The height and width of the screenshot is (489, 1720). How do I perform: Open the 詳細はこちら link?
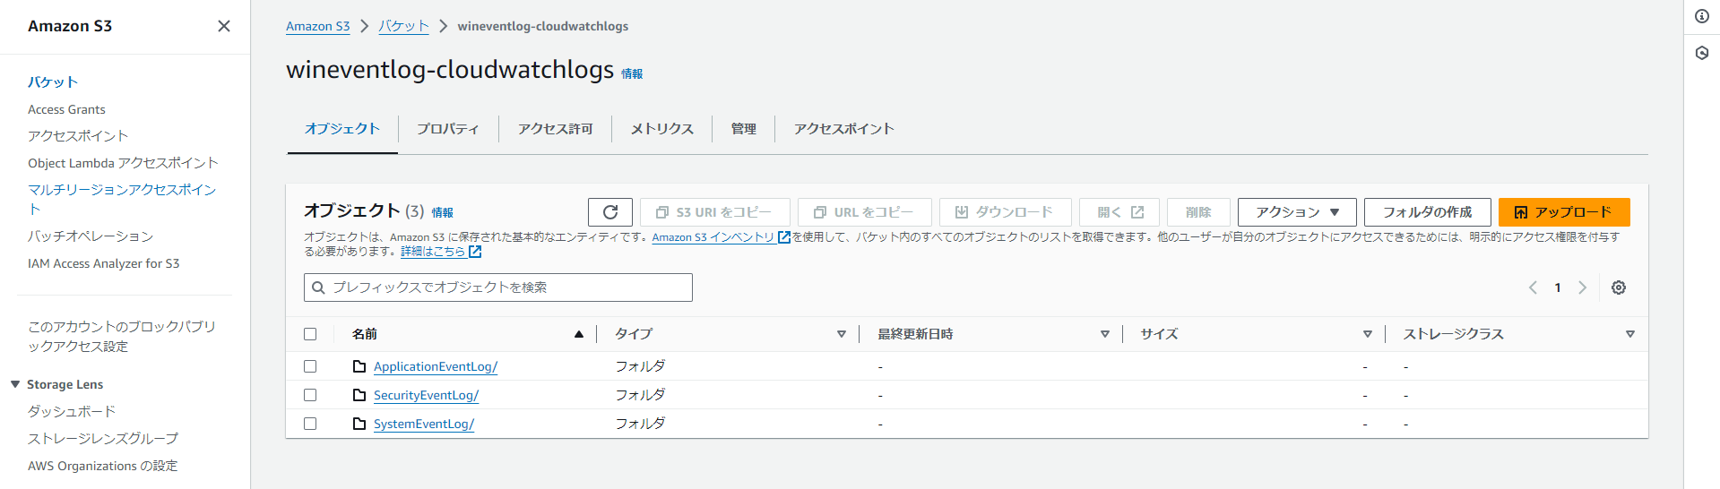433,252
